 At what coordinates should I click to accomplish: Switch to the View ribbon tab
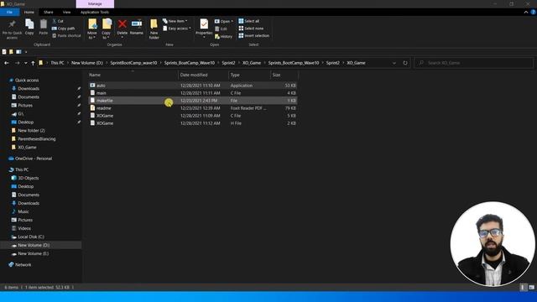pos(66,12)
